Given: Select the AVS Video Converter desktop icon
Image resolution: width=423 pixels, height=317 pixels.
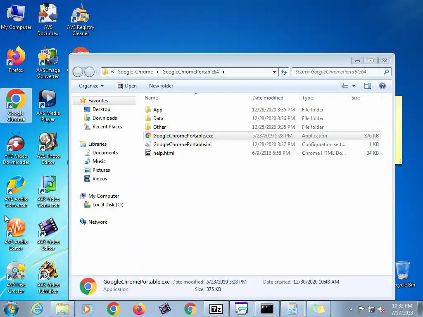Looking at the screenshot, I should 48,192.
